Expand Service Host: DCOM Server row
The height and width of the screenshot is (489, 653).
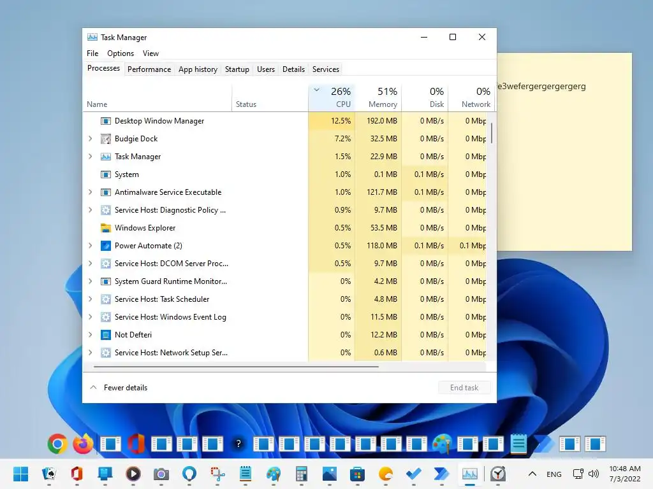coord(91,264)
